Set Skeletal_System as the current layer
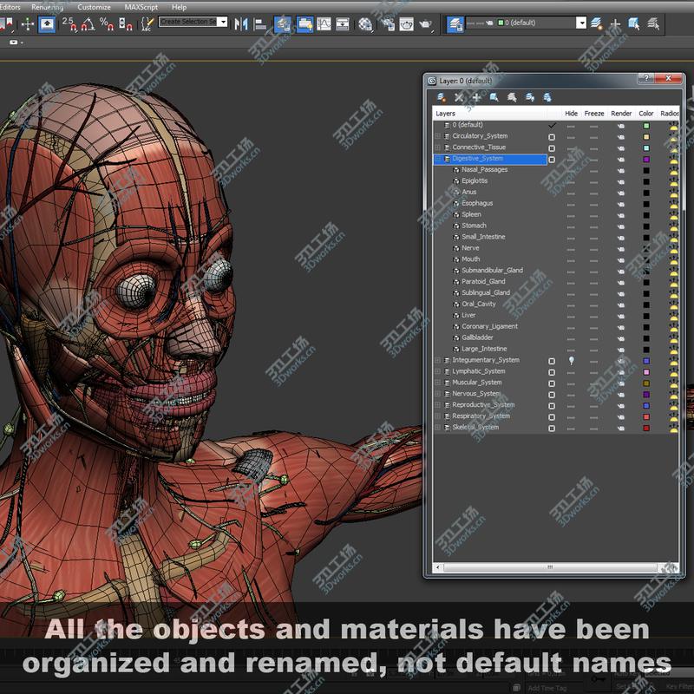 552,429
